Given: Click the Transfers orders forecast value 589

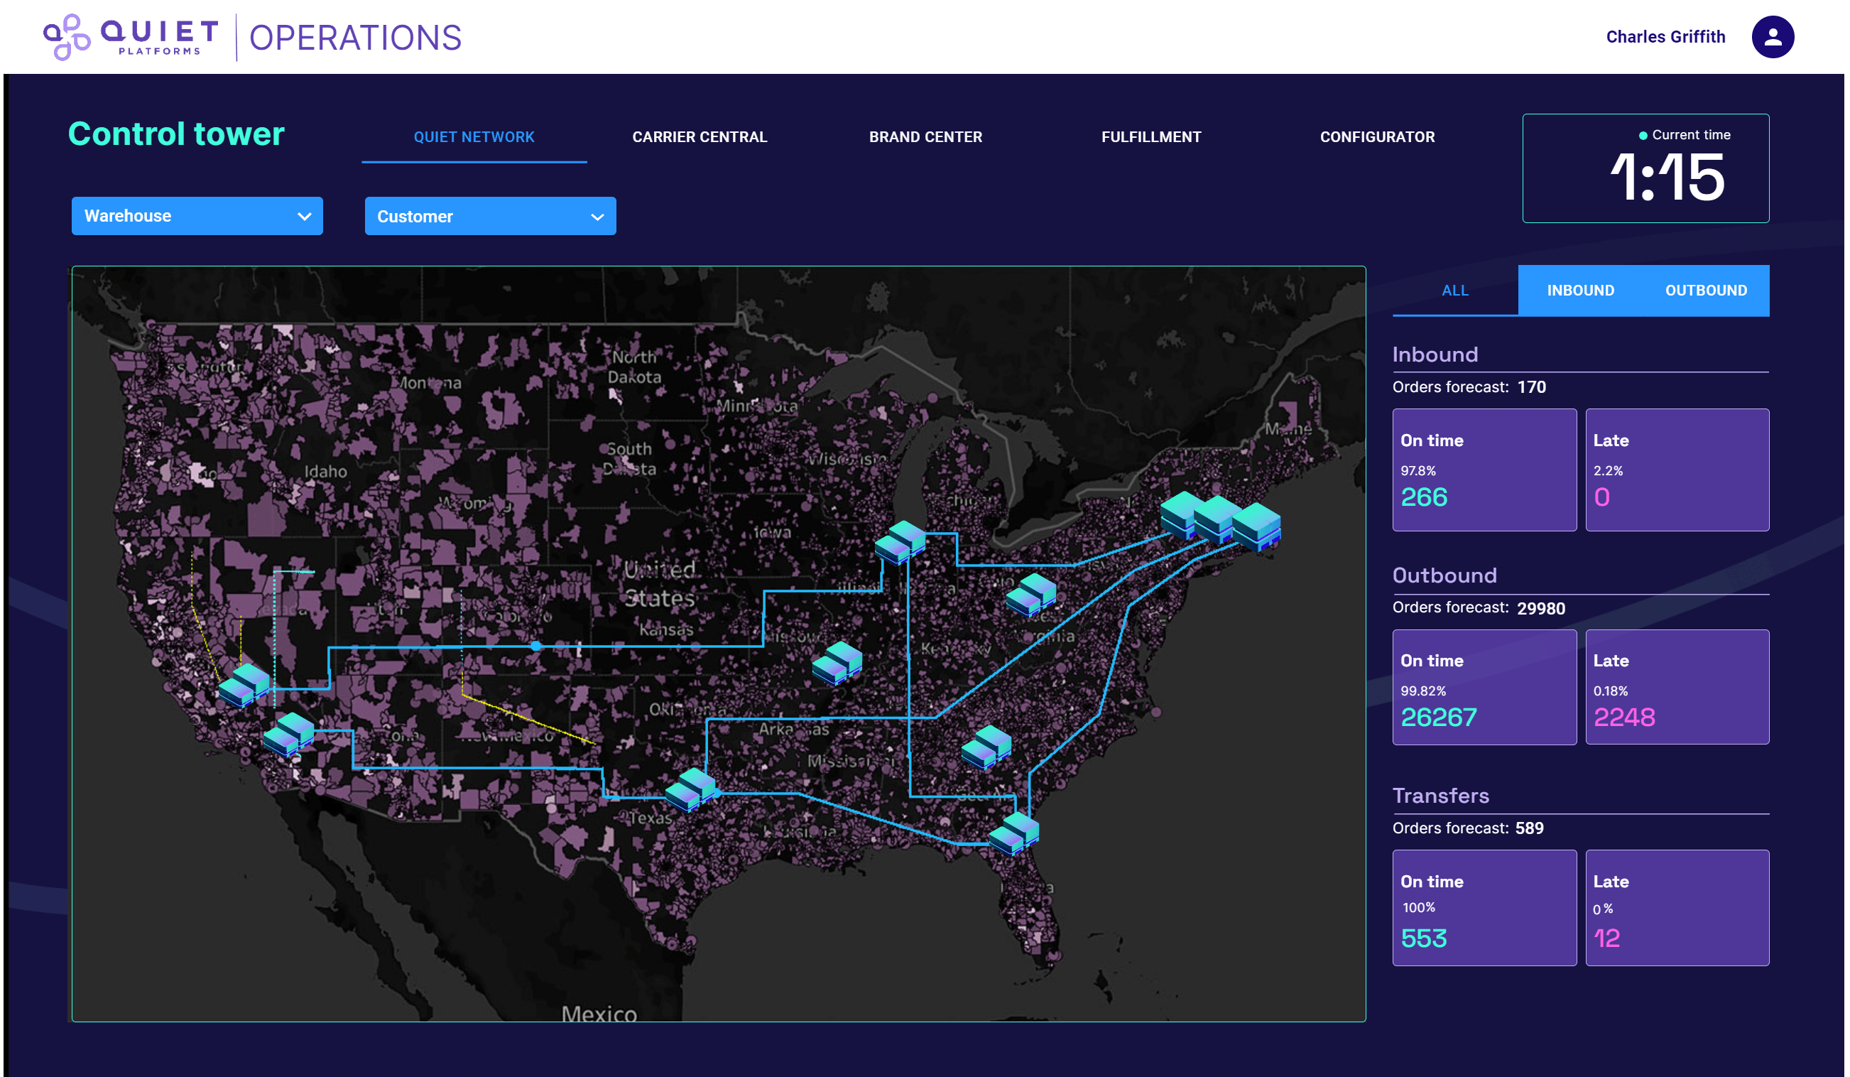Looking at the screenshot, I should point(1529,828).
